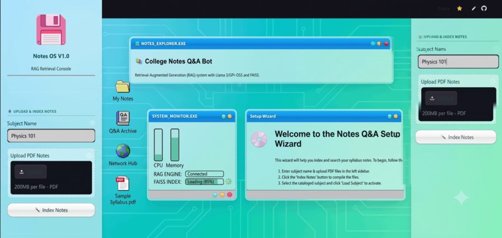
Task: Click the yellow button in NOTES_EXPLORER.EXE title bar
Action: tap(379, 44)
